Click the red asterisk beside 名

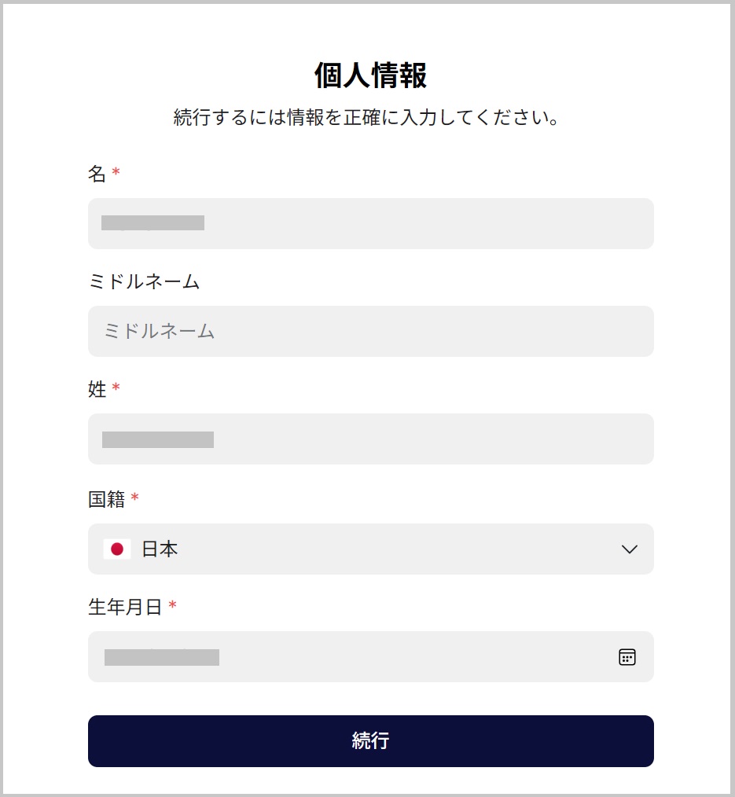(x=116, y=174)
